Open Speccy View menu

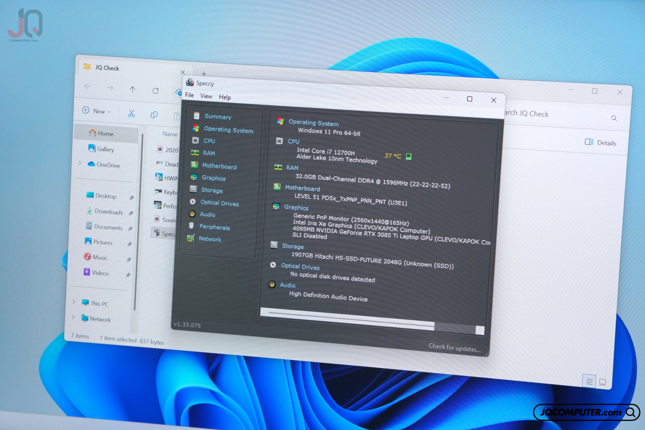(x=206, y=96)
